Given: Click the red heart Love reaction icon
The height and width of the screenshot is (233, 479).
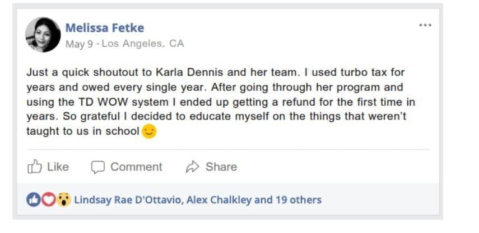Looking at the screenshot, I should (49, 199).
